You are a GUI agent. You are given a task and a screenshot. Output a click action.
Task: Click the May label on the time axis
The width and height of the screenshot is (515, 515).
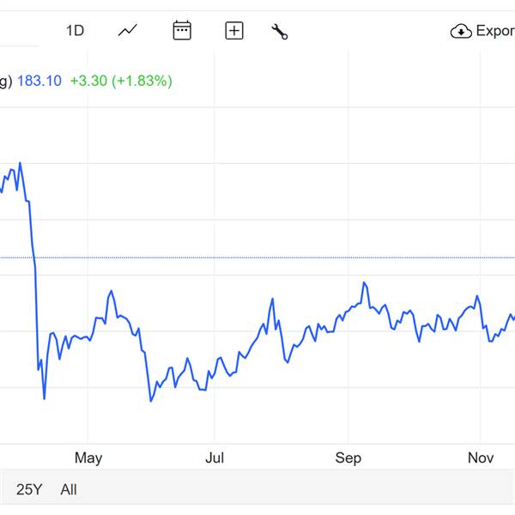88,457
